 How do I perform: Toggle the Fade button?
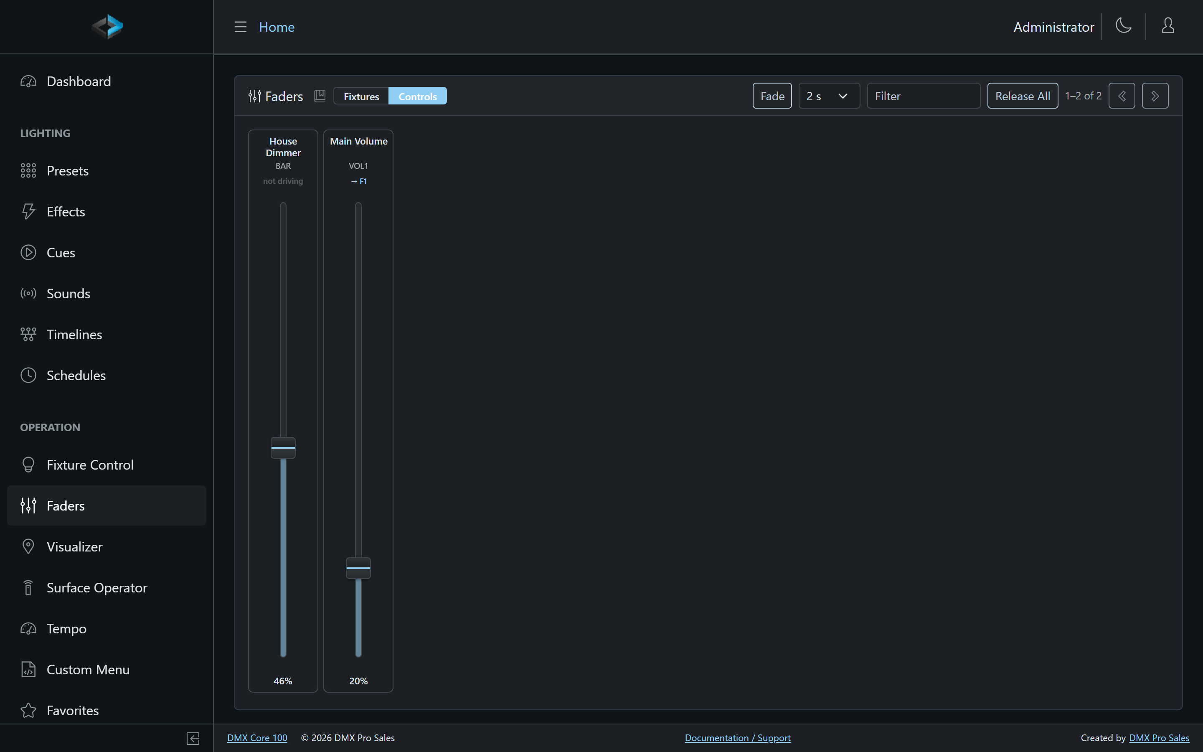coord(772,96)
